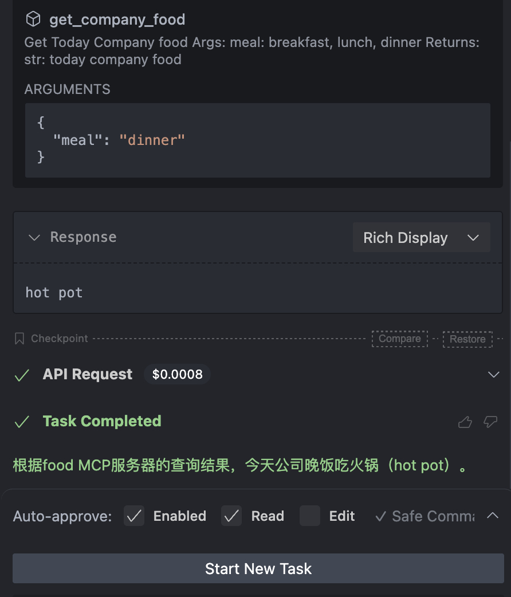The width and height of the screenshot is (511, 597).
Task: Collapse the Response section chevron
Action: [x=34, y=238]
